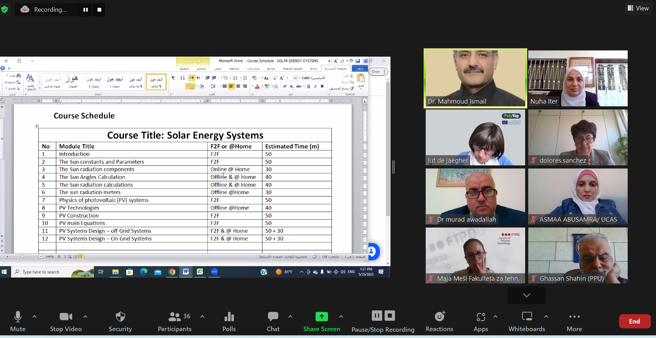Image resolution: width=656 pixels, height=338 pixels.
Task: Click the text highlight color swatch
Action: 267,86
